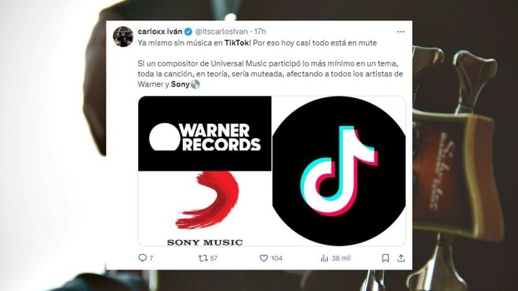Viewport: 518px width, 291px height.
Task: Open the @itscarlosivan handle link
Action: (221, 32)
